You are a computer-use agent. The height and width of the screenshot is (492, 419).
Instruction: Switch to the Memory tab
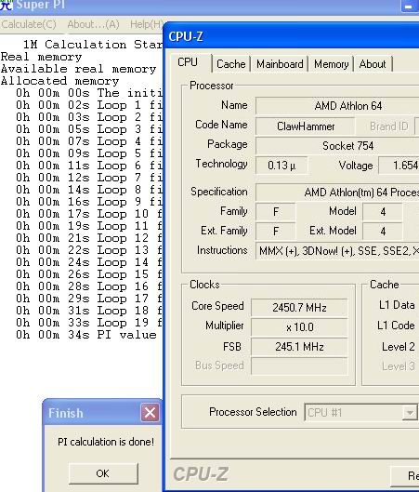tap(332, 64)
